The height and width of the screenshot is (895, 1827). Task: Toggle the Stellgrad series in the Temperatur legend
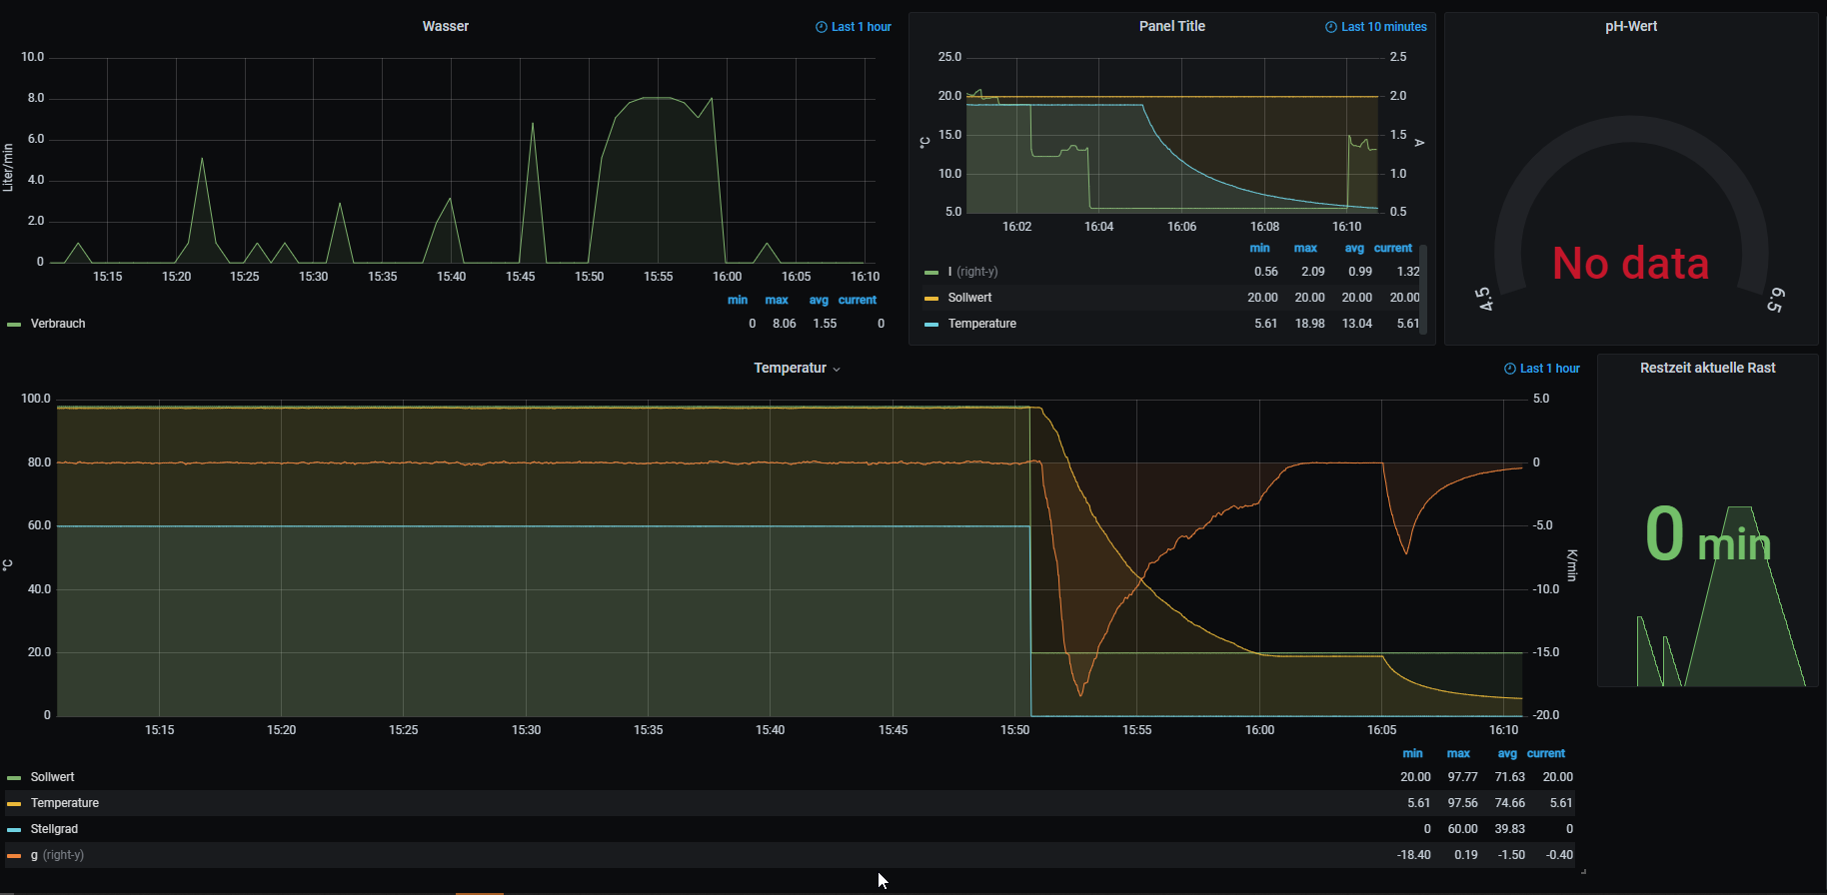click(x=54, y=829)
